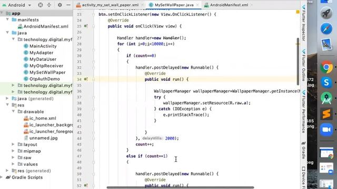Open the Gradle side panel
Viewport: 337px width, 189px height.
point(303,150)
